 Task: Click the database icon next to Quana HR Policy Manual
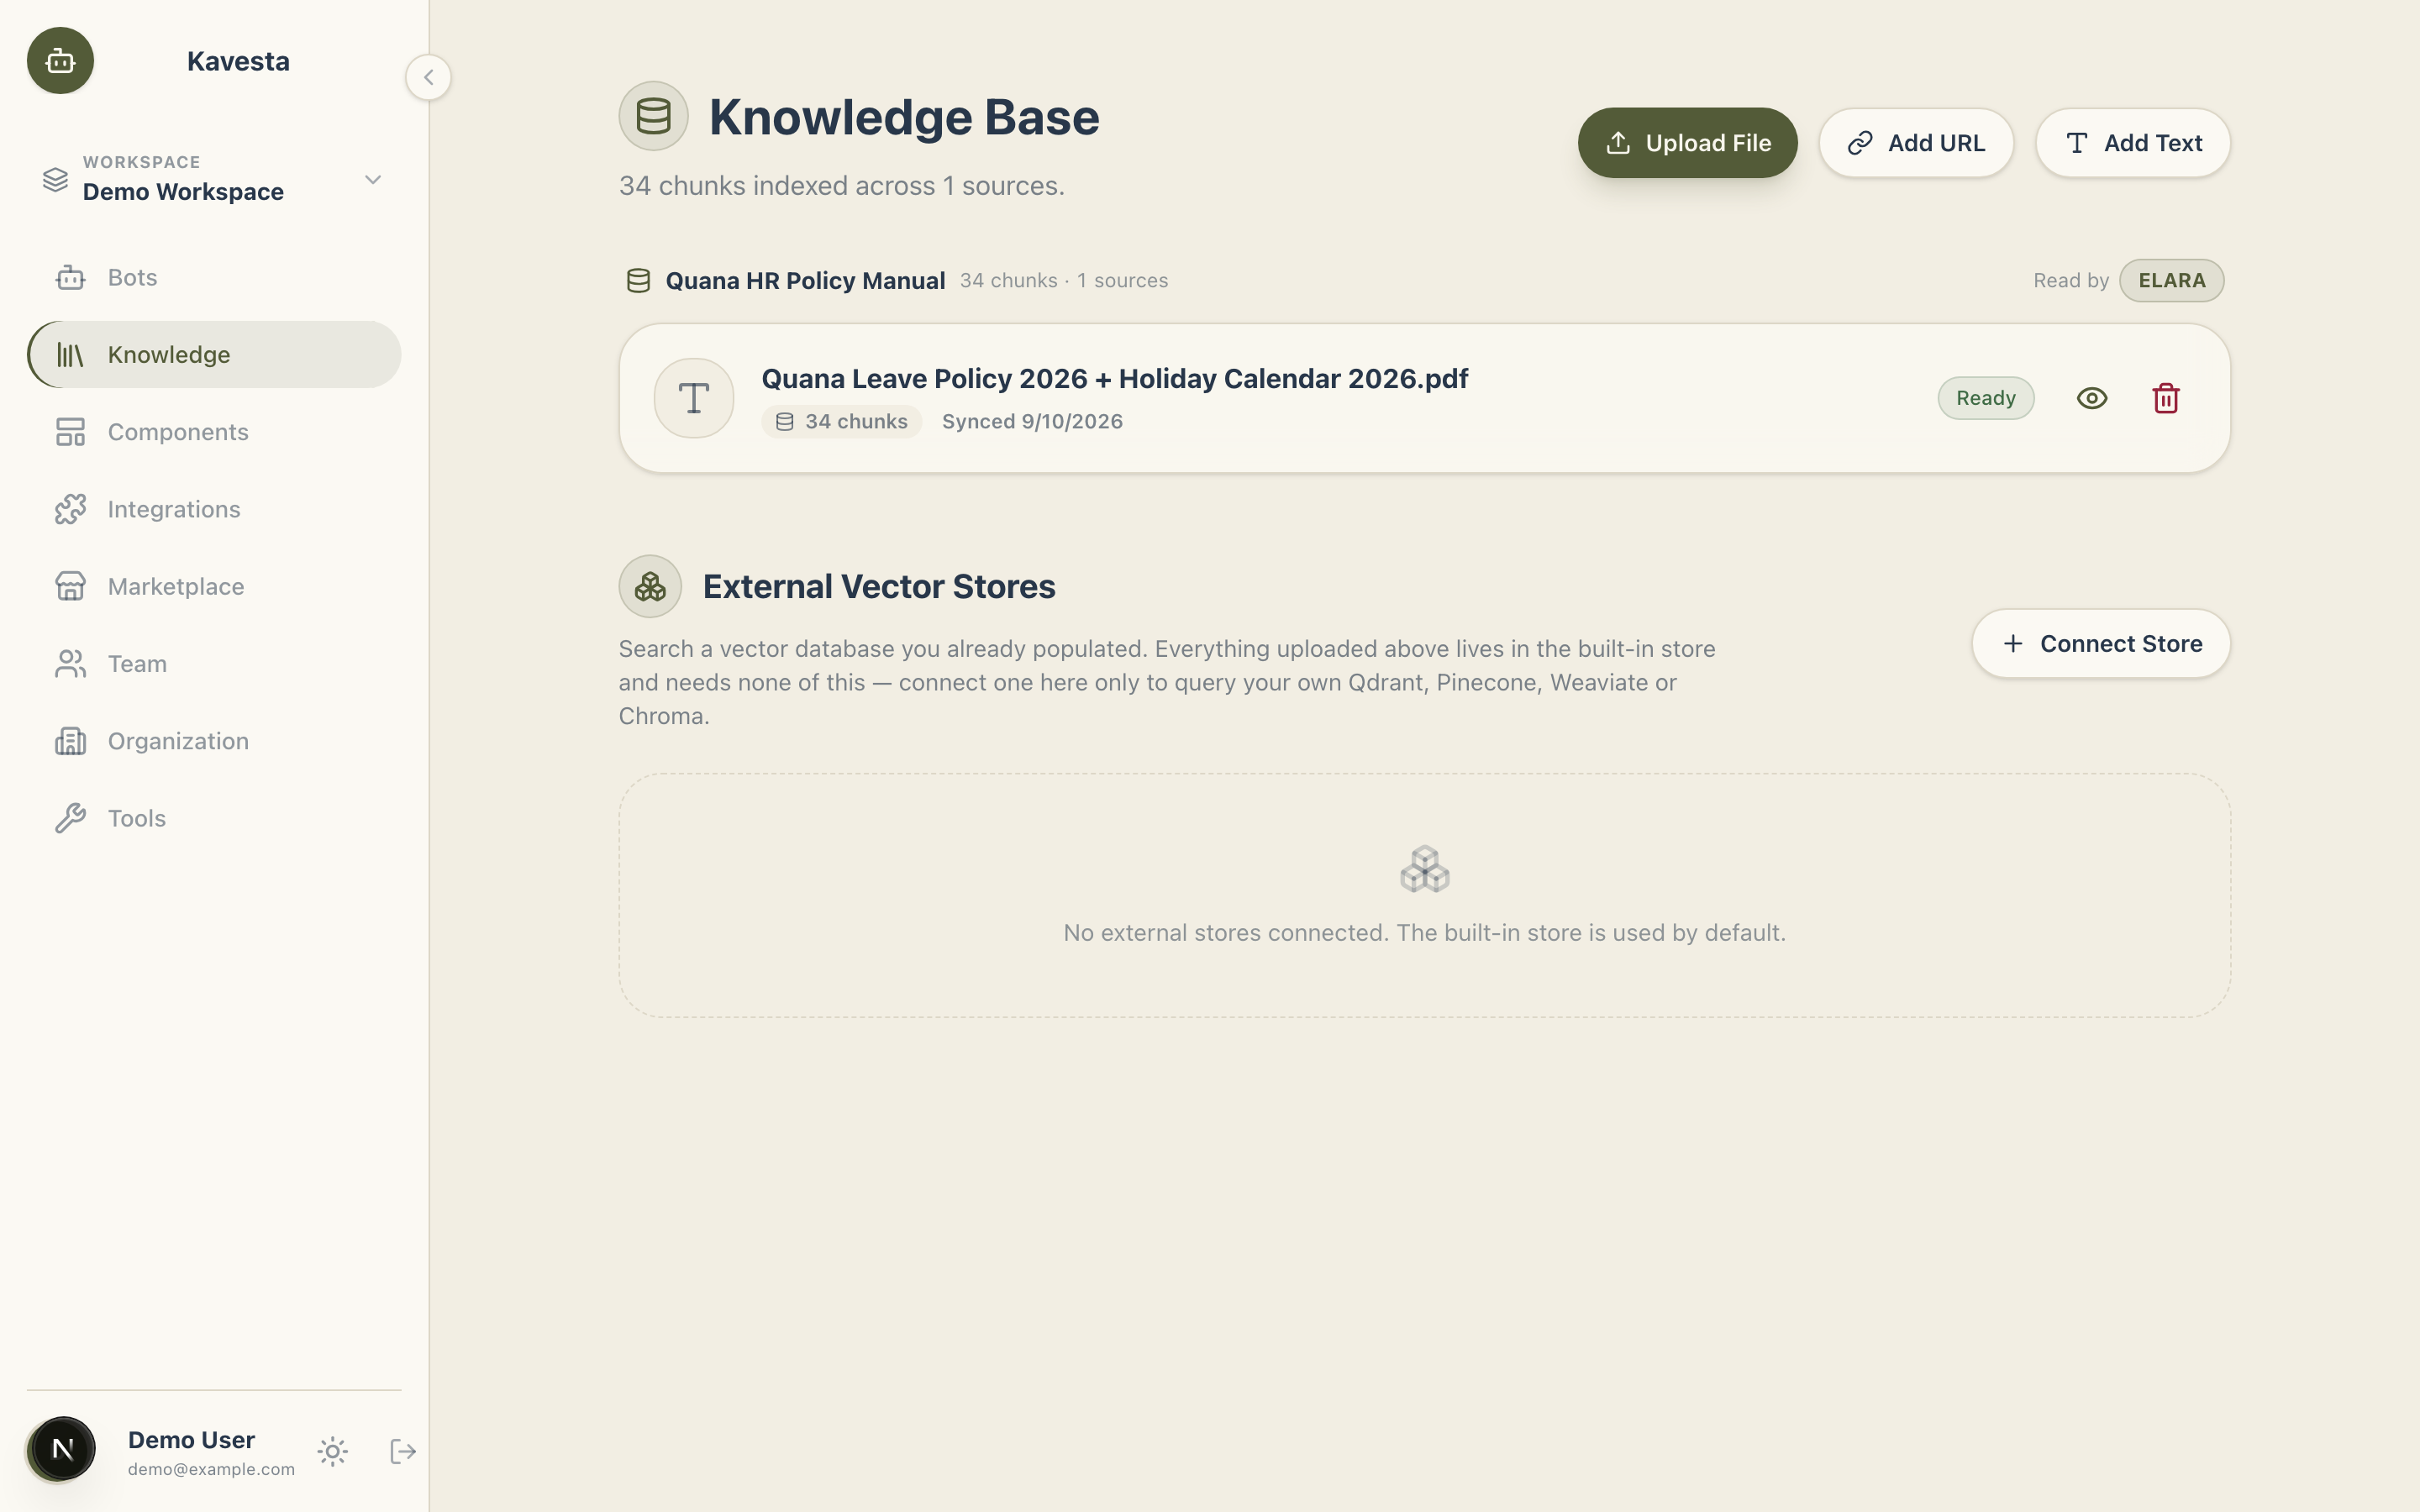pos(638,281)
